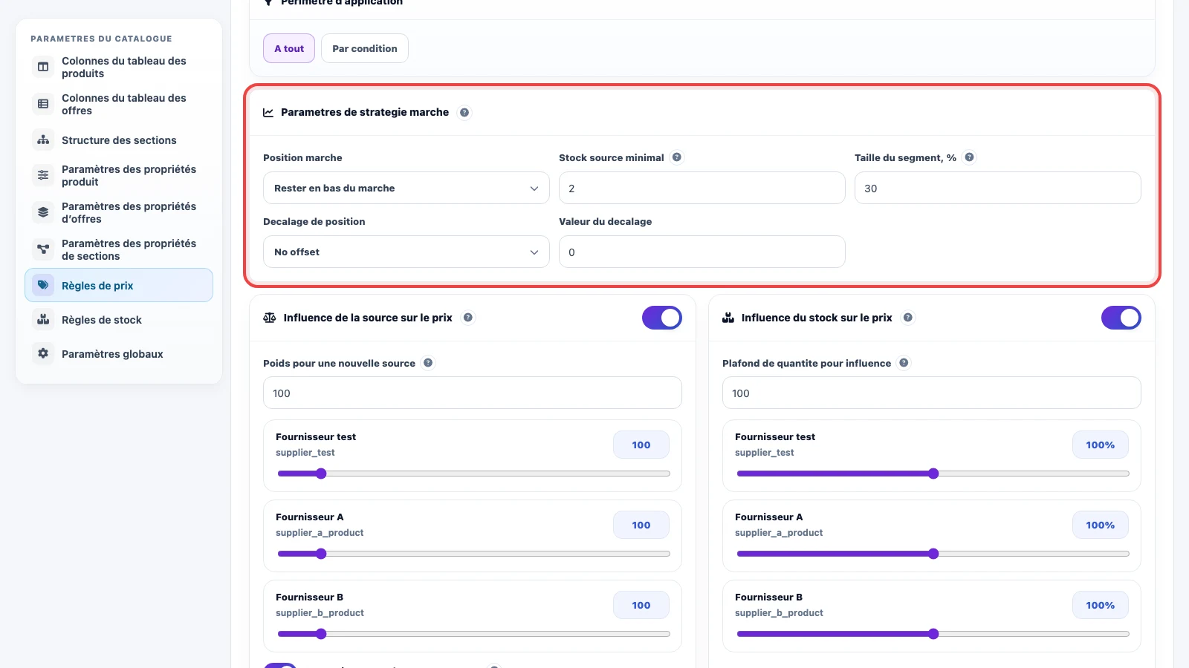The width and height of the screenshot is (1189, 668).
Task: Click help icon next to Parametres de strategie marche
Action: coord(464,113)
